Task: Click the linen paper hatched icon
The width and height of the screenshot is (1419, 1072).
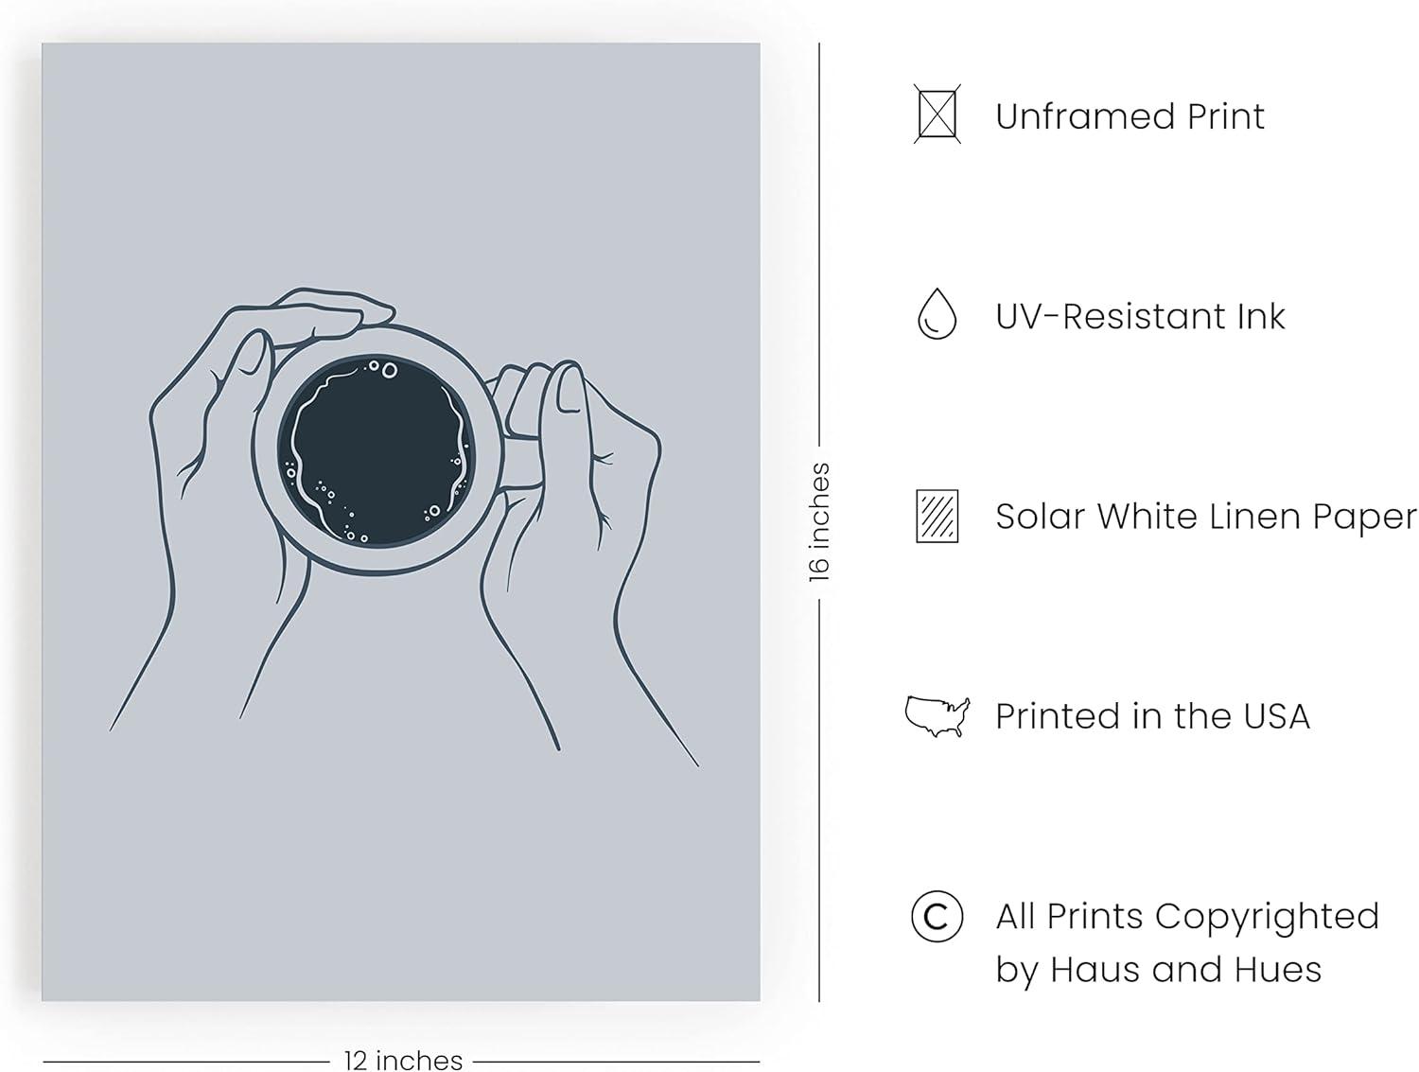Action: click(937, 516)
